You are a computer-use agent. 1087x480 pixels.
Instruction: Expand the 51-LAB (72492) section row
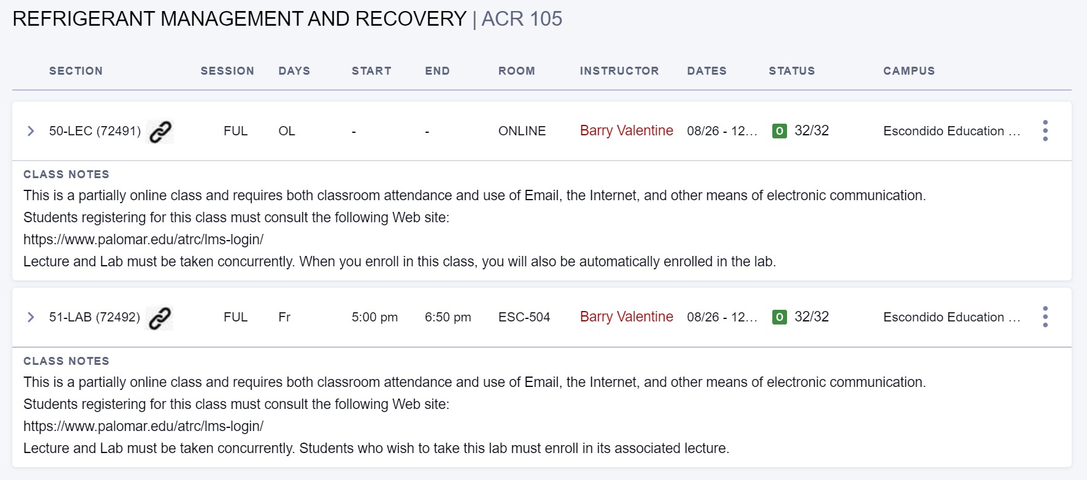coord(31,317)
